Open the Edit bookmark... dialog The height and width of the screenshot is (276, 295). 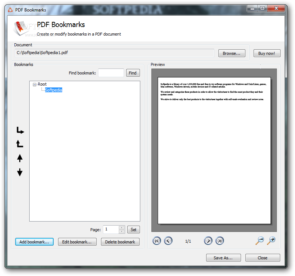point(77,242)
